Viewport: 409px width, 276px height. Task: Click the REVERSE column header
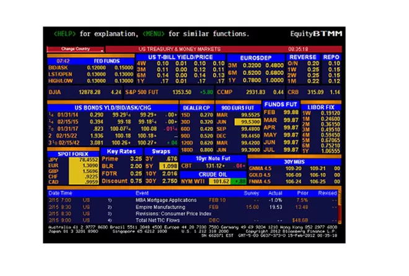pos(302,57)
